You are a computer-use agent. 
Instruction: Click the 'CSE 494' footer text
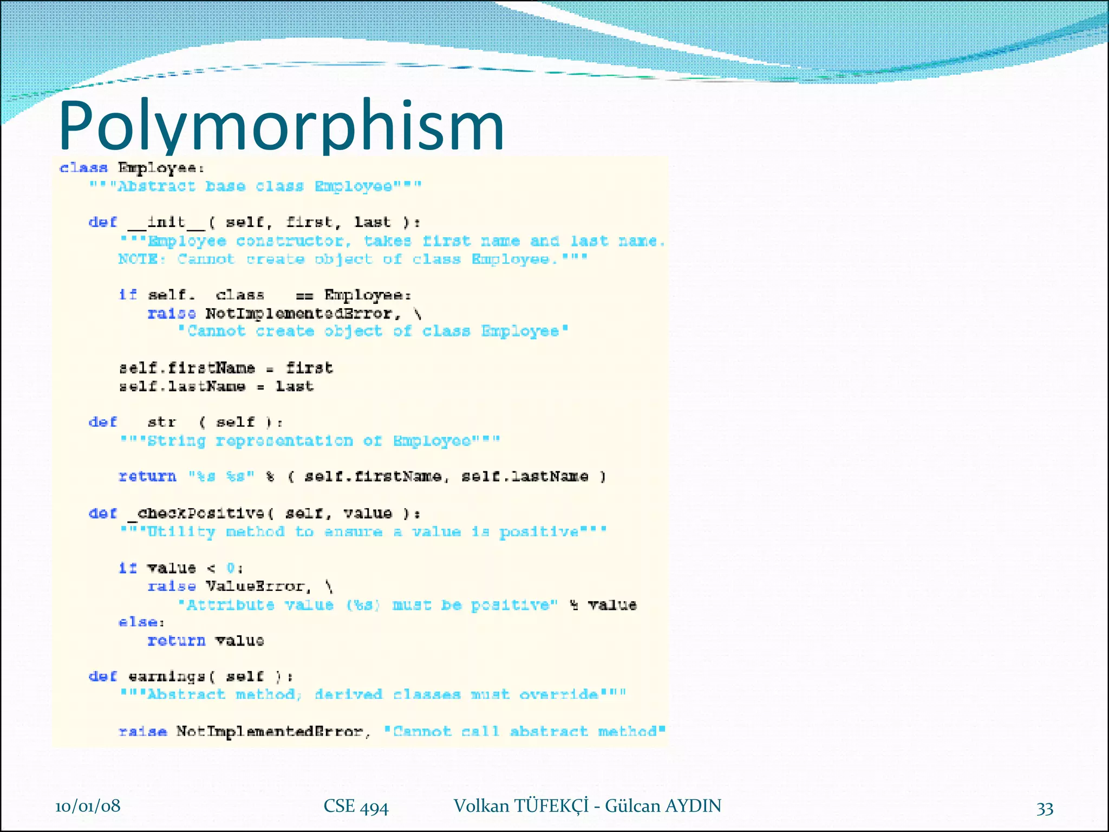(356, 807)
